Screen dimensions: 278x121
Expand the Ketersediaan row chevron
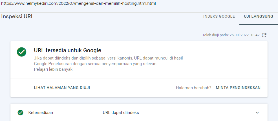tap(257, 113)
